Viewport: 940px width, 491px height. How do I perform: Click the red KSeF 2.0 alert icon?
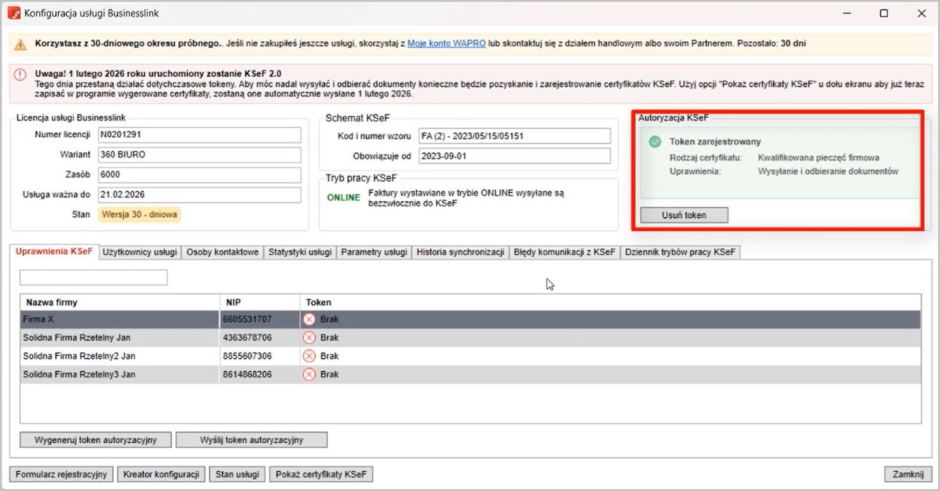21,74
